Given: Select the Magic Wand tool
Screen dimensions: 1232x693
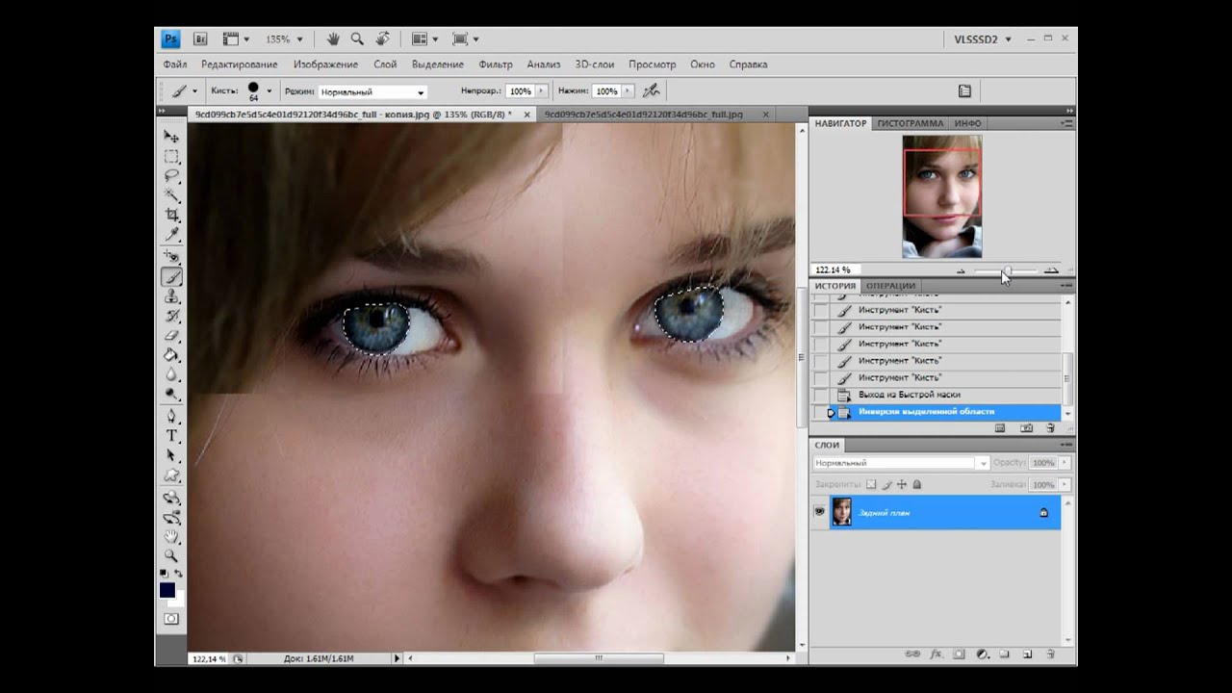Looking at the screenshot, I should pyautogui.click(x=171, y=195).
